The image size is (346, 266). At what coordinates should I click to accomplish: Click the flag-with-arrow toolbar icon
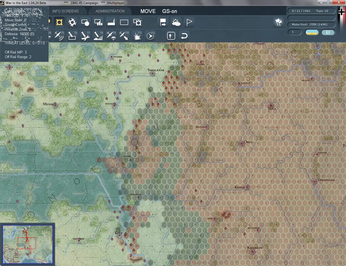(x=163, y=22)
